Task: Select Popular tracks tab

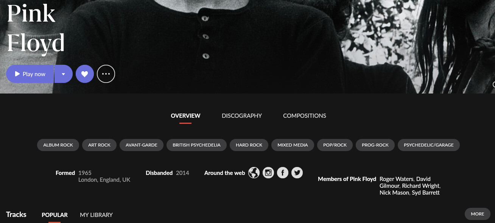Action: click(x=54, y=215)
